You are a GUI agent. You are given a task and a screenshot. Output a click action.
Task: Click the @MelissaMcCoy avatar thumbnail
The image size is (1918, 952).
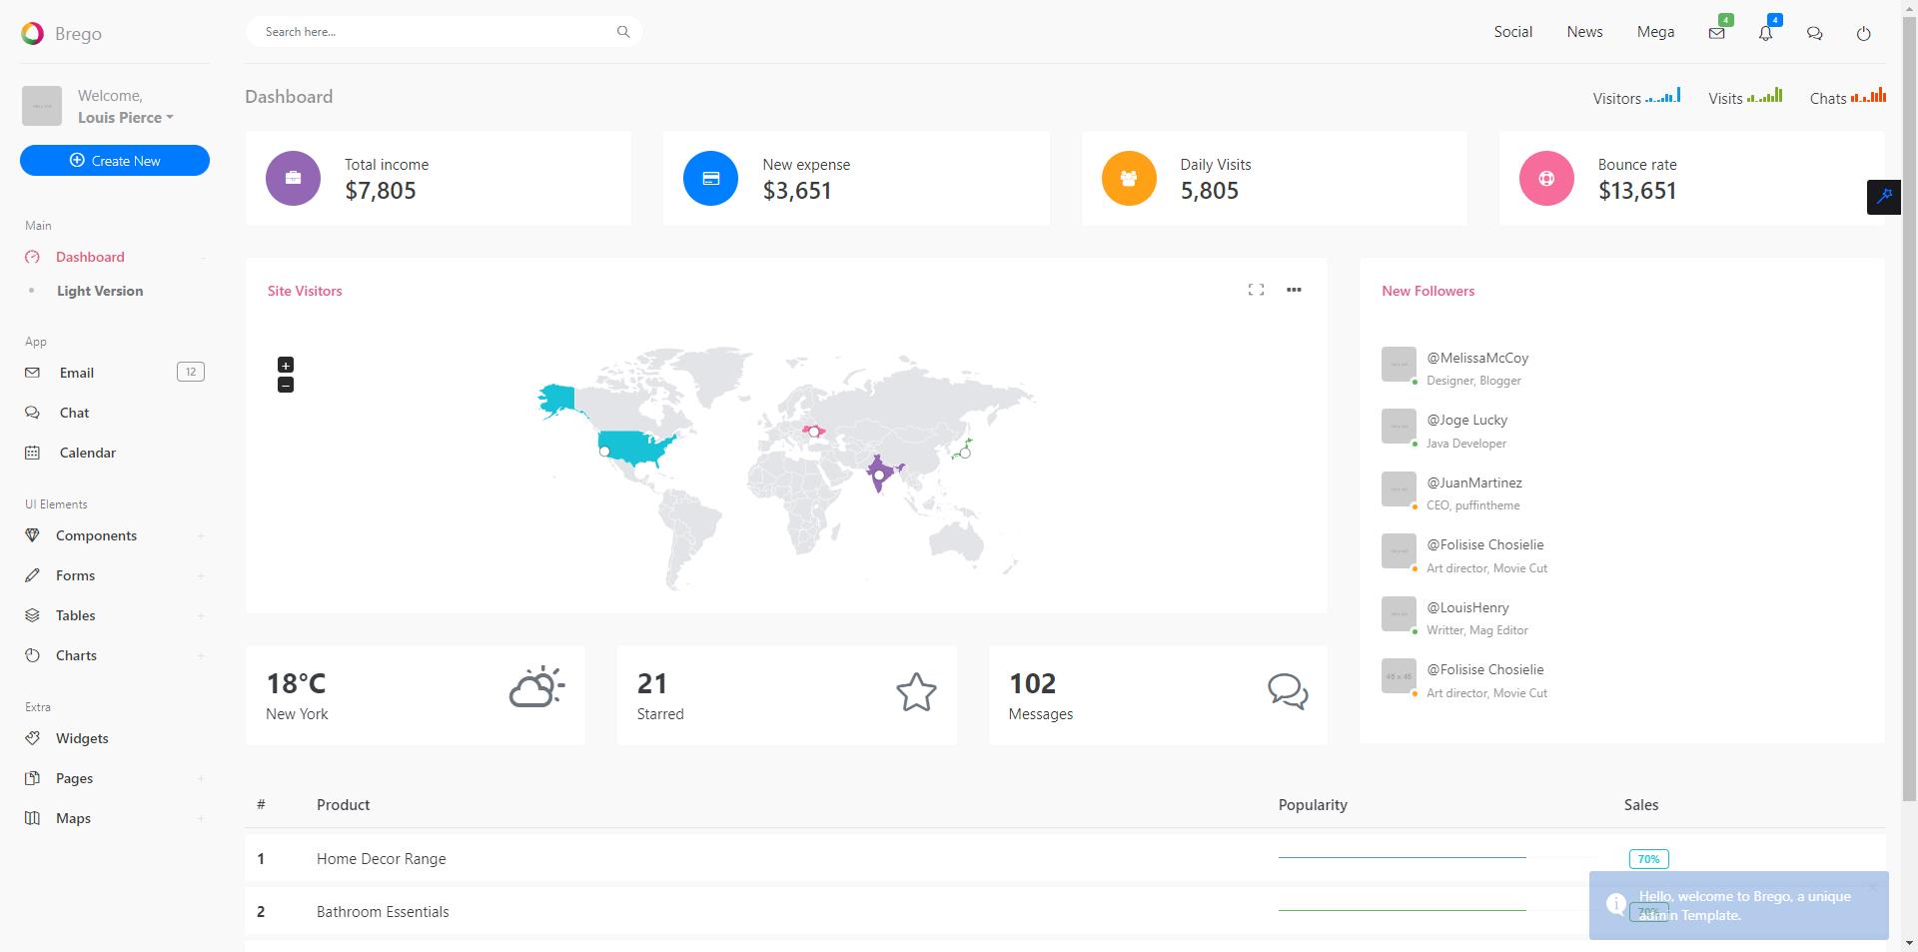(x=1399, y=365)
